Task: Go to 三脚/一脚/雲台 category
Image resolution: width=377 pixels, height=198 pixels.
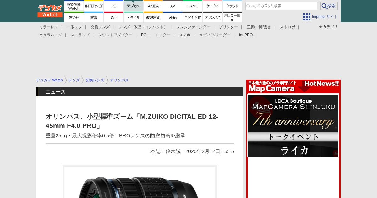Action: pos(259,27)
